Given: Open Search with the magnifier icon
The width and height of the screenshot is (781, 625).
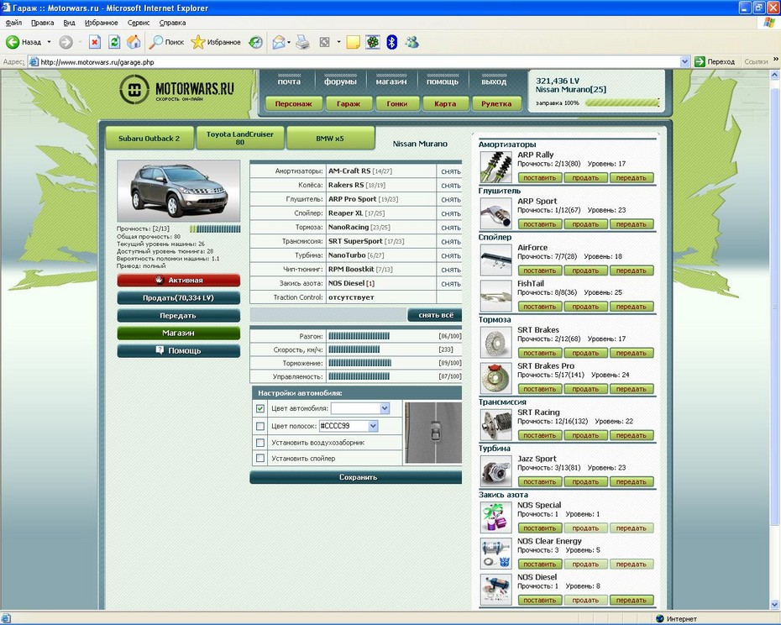Looking at the screenshot, I should (x=156, y=42).
